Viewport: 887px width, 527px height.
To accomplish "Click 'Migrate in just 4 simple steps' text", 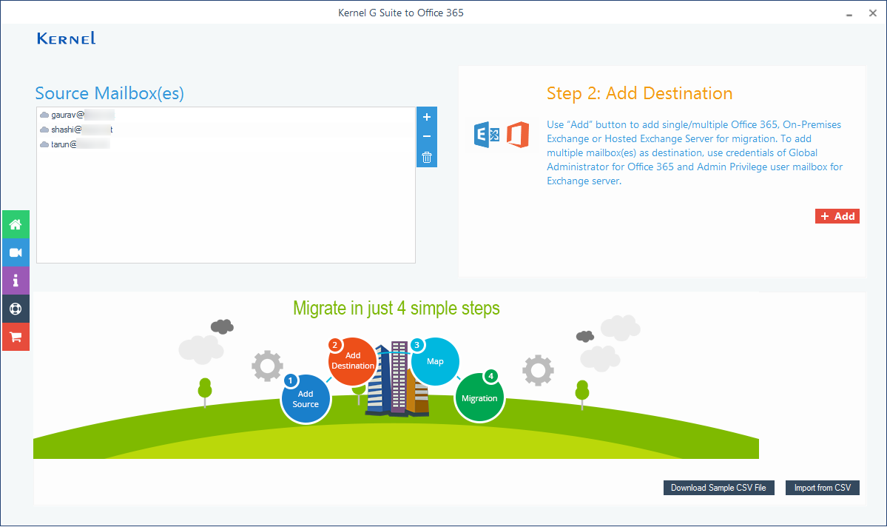I will click(x=397, y=309).
